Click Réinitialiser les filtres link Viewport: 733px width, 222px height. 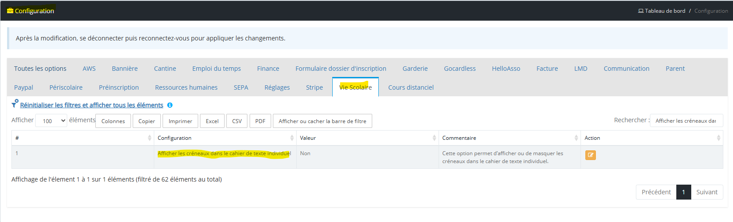pos(91,105)
